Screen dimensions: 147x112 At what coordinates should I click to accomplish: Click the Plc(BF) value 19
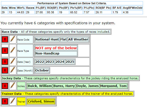(64, 12)
